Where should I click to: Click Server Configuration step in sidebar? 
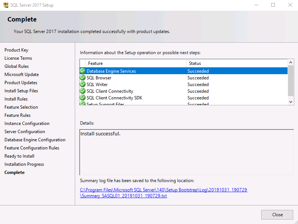tap(25, 132)
